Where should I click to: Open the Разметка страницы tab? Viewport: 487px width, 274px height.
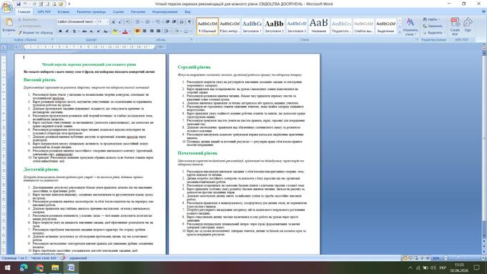coord(92,12)
